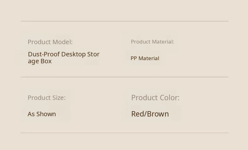Click the middle horizontal divider line

coord(125,77)
